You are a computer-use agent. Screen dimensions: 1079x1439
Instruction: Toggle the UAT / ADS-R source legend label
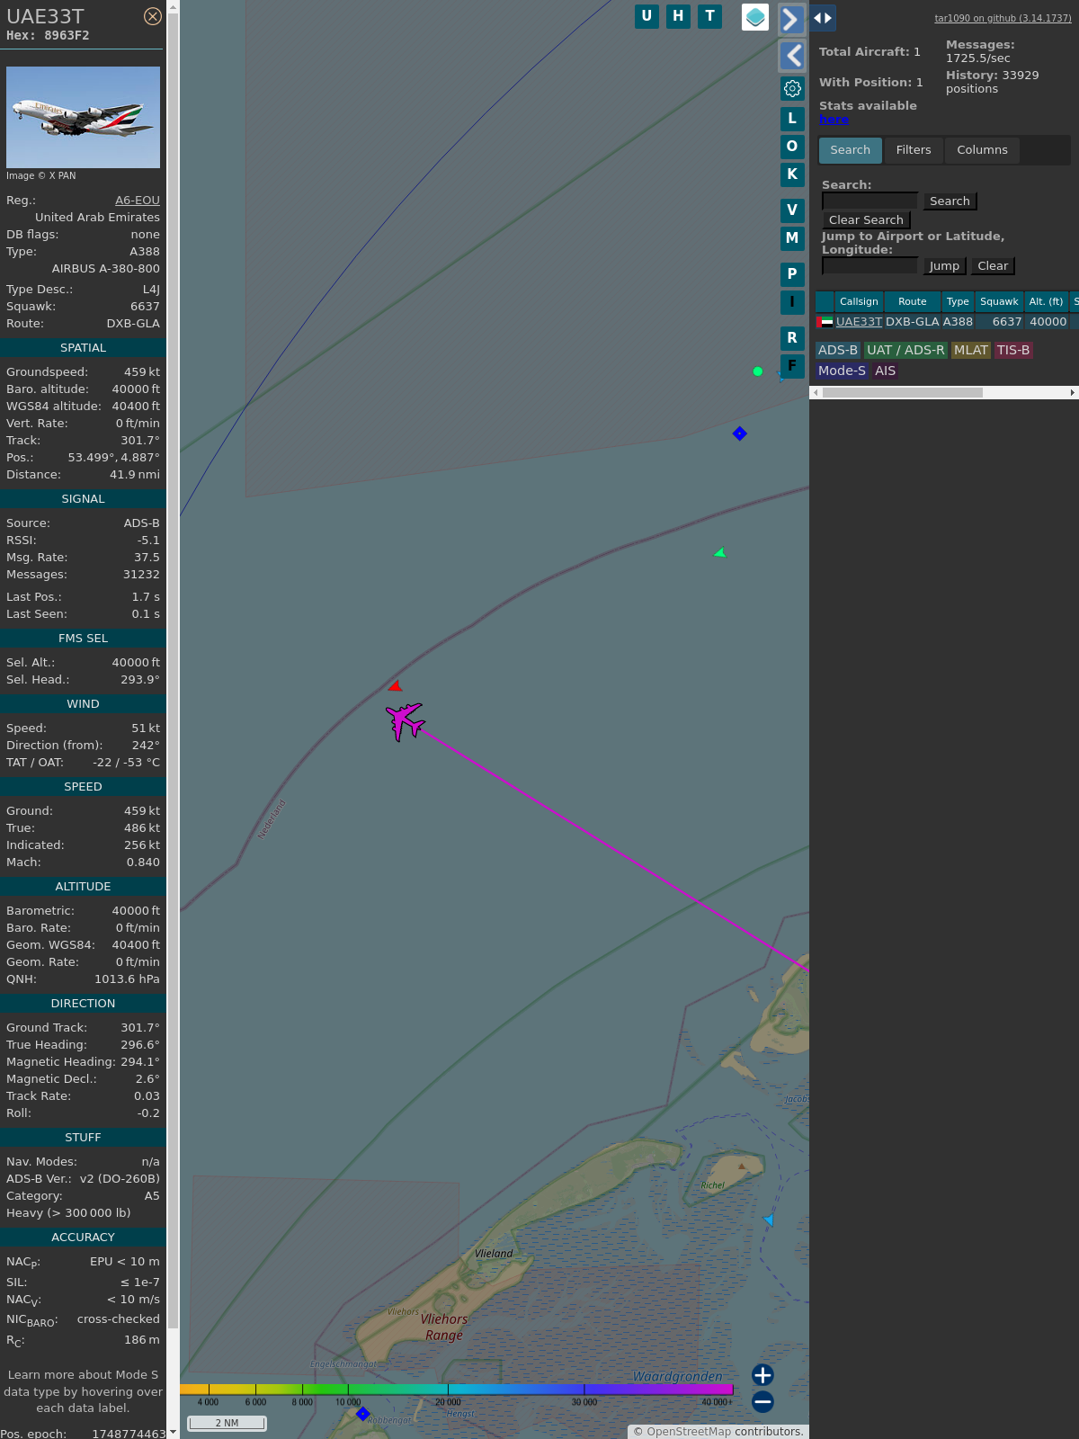(x=905, y=351)
